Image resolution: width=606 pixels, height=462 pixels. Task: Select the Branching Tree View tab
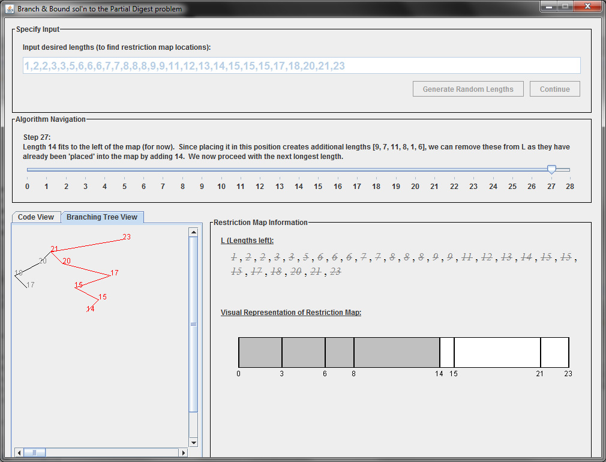(x=102, y=217)
